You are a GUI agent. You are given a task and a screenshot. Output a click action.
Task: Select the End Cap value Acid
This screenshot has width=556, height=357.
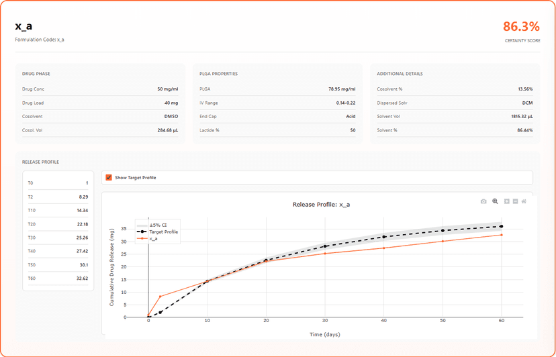[x=351, y=116]
